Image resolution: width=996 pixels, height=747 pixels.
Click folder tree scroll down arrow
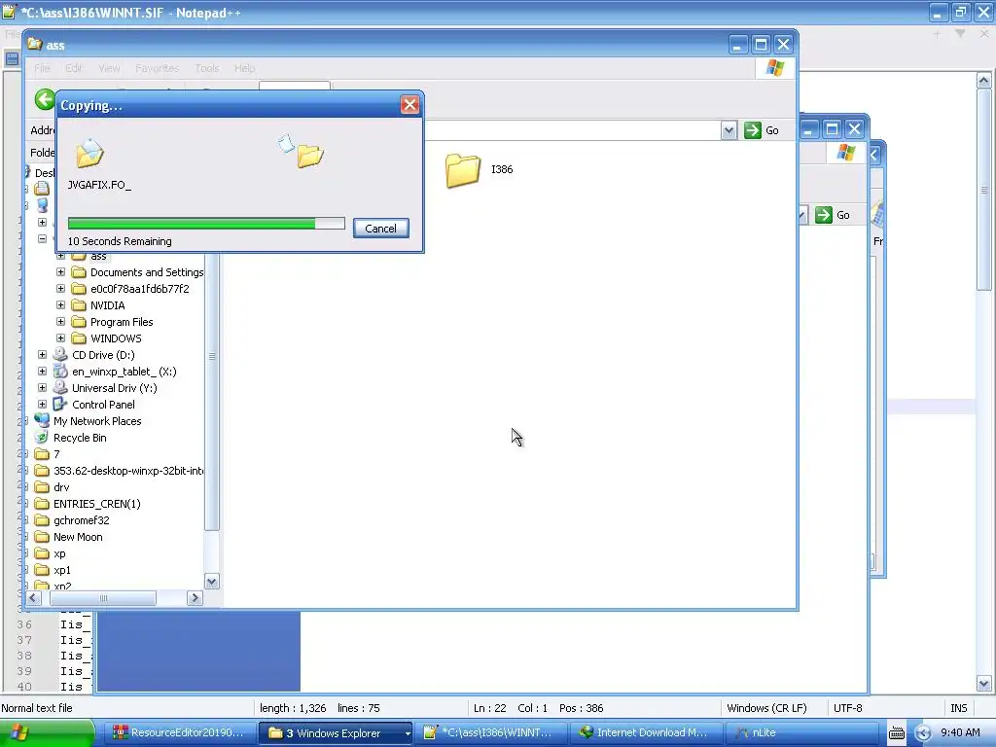click(212, 582)
